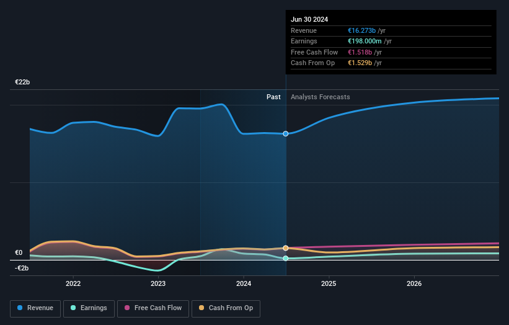
Task: Click the Past label
Action: (273, 97)
